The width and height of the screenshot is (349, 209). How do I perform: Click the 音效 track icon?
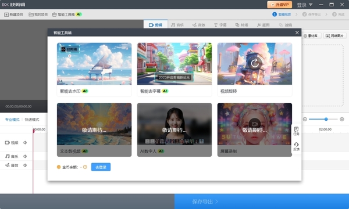(8, 165)
